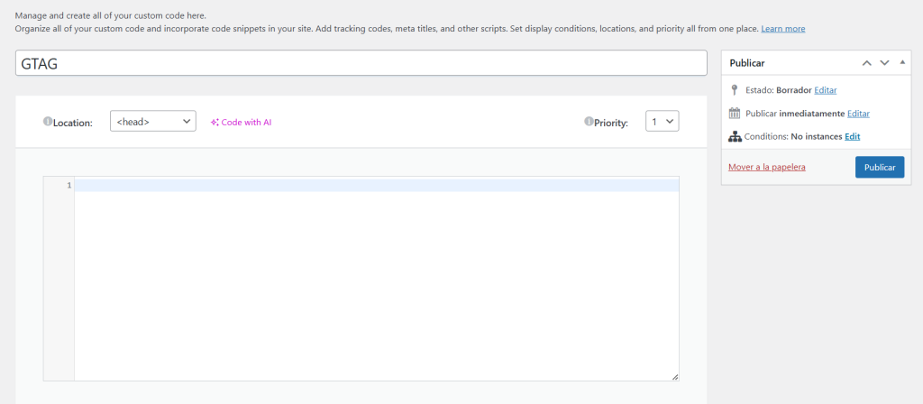Edit the publish date next to inmediatamente
The width and height of the screenshot is (923, 404).
click(x=858, y=113)
